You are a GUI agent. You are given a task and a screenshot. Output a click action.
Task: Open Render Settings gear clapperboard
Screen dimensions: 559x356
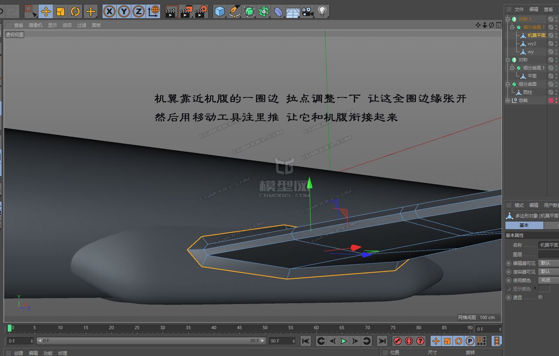pyautogui.click(x=201, y=11)
